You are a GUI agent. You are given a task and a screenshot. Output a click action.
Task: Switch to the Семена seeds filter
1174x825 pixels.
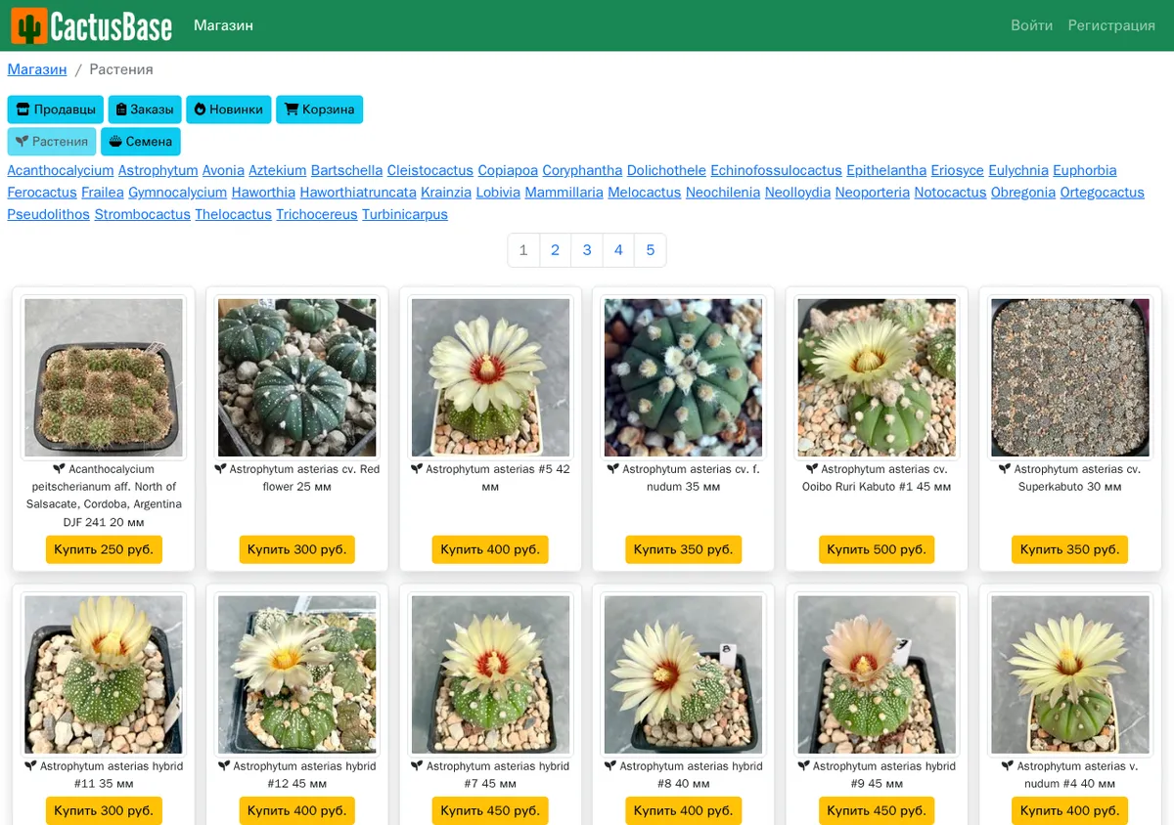[140, 142]
